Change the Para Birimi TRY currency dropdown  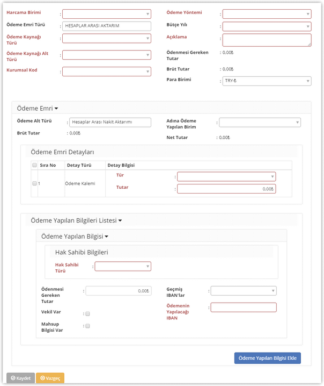[267, 81]
